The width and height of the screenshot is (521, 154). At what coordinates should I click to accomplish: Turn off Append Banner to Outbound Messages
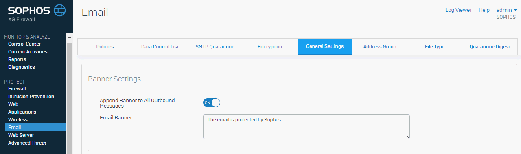click(x=212, y=103)
